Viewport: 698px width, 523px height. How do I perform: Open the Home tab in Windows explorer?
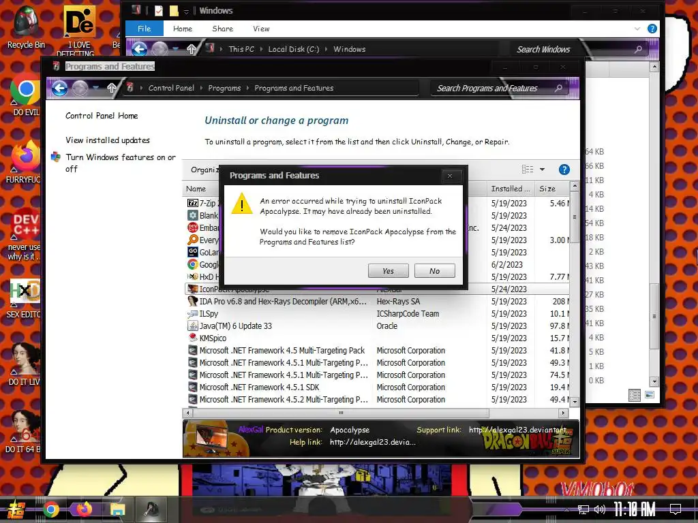[183, 29]
